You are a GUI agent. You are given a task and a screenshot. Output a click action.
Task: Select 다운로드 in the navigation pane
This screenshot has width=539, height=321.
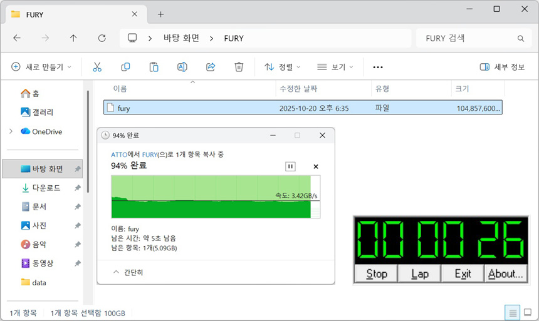(46, 188)
